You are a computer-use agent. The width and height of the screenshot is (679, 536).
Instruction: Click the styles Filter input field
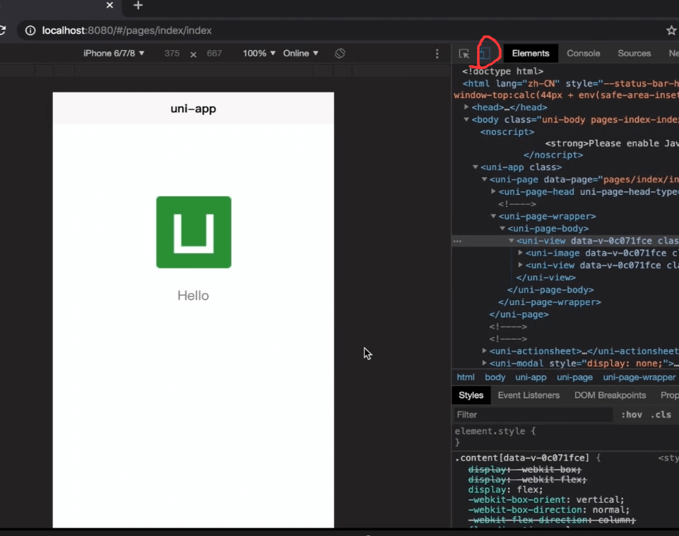pyautogui.click(x=533, y=415)
